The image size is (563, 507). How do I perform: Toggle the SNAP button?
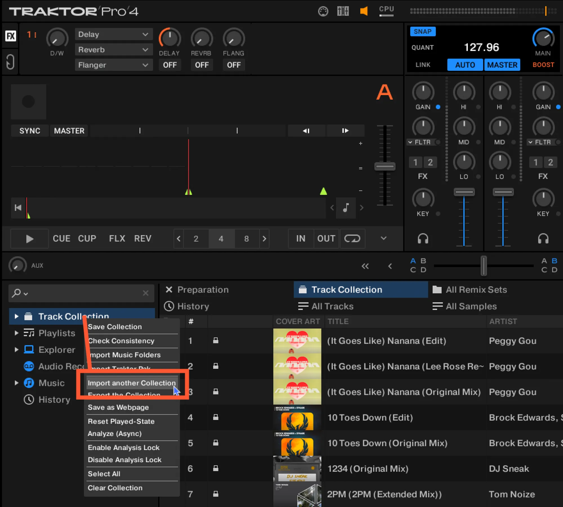(x=422, y=32)
